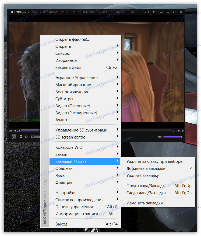Click the compact mode arrow icon

154,12
